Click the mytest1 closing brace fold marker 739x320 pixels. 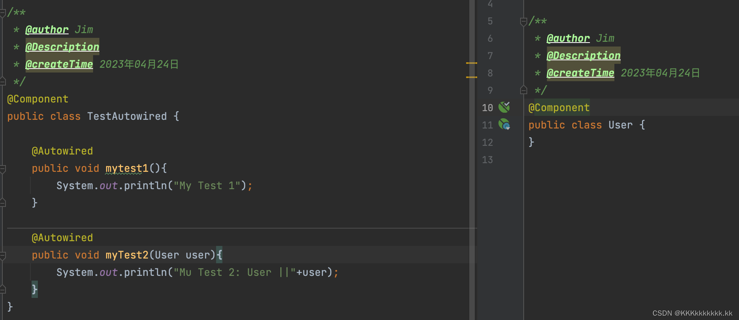(2, 203)
